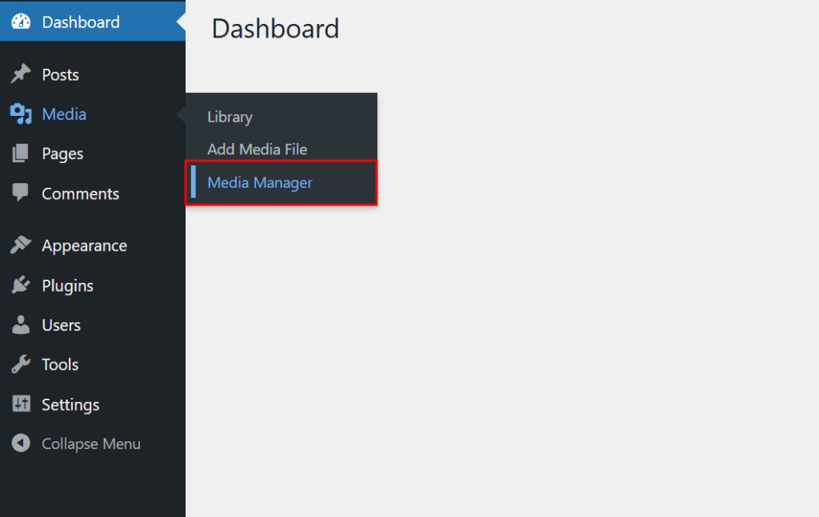The width and height of the screenshot is (819, 517).
Task: Open Library from the Media submenu
Action: (x=230, y=117)
